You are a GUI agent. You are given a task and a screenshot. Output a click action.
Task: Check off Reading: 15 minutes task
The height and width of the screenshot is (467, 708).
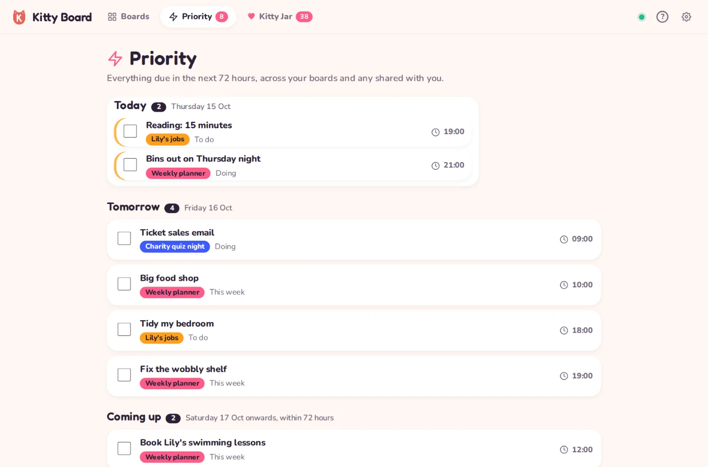click(x=130, y=131)
